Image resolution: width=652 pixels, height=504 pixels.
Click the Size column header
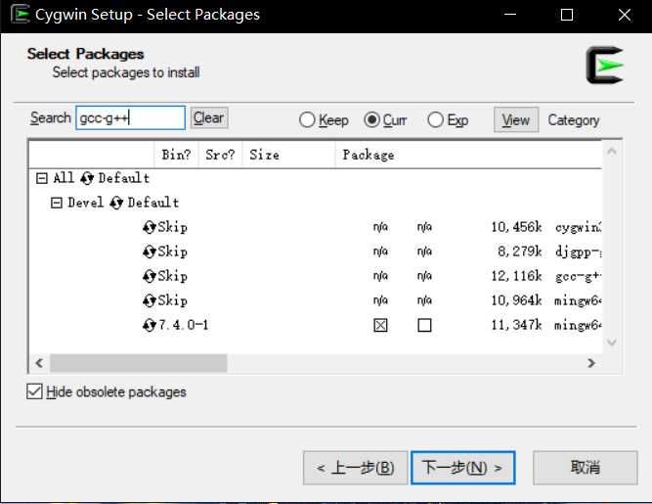click(289, 155)
